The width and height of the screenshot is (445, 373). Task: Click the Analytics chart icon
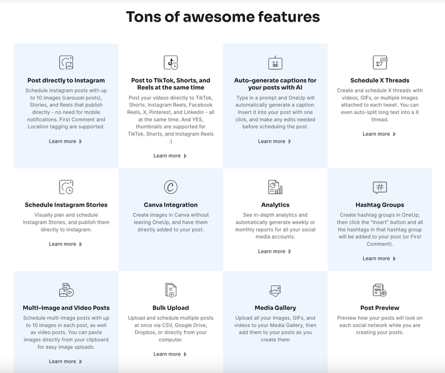pos(275,187)
